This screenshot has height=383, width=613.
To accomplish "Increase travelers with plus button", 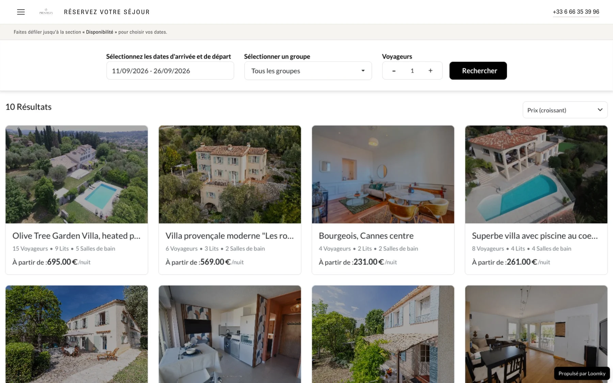I will coord(430,70).
